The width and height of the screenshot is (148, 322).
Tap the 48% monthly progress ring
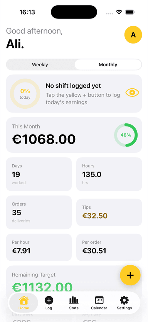pos(126,135)
